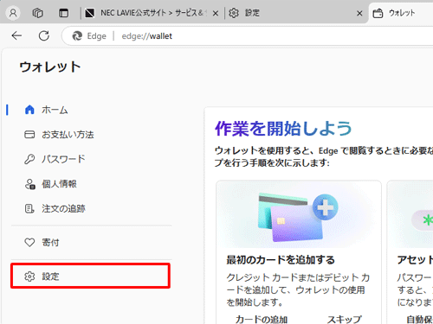Screen dimensions: 433x324
Task: Go back with the back arrow
Action: point(16,35)
